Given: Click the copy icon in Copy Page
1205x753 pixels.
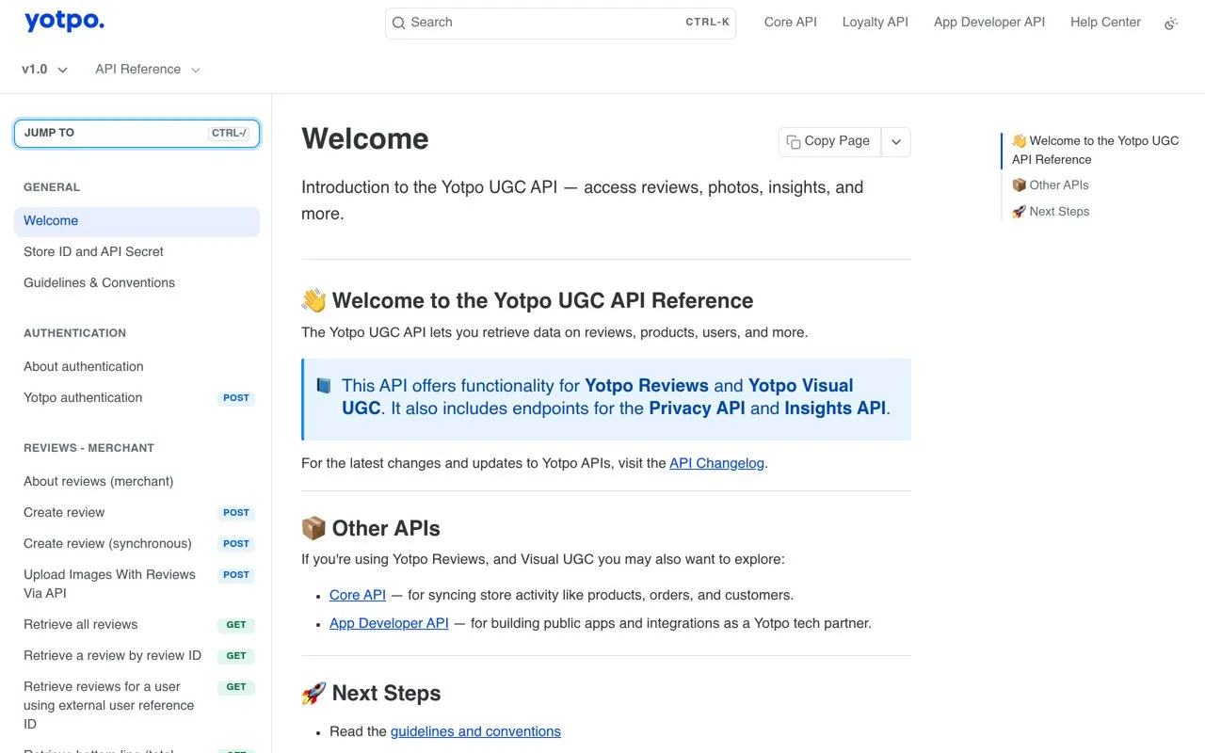Looking at the screenshot, I should (x=794, y=141).
